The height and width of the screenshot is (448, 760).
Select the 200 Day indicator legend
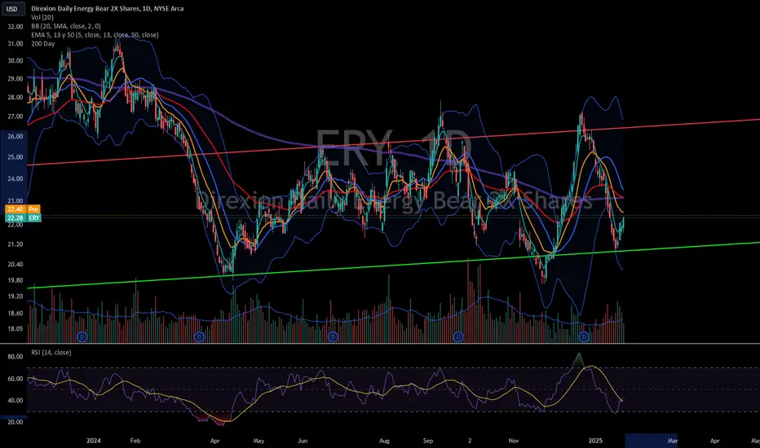click(x=42, y=44)
